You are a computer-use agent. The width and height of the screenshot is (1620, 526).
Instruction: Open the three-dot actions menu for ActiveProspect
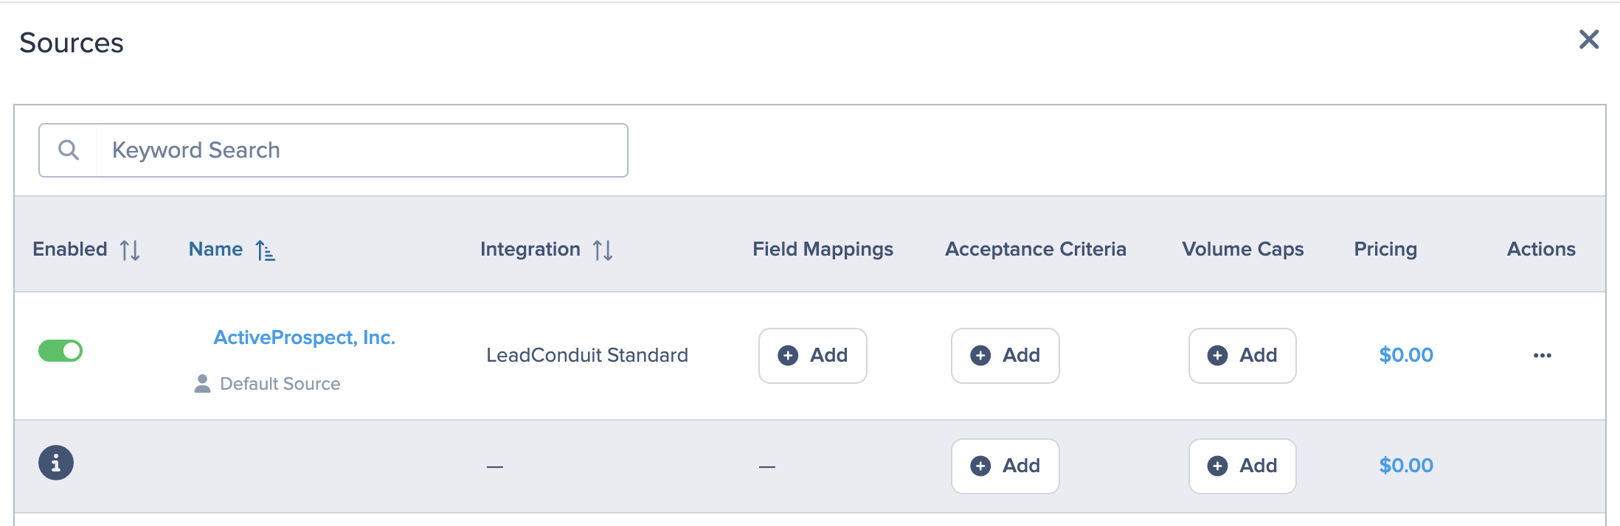(x=1542, y=356)
